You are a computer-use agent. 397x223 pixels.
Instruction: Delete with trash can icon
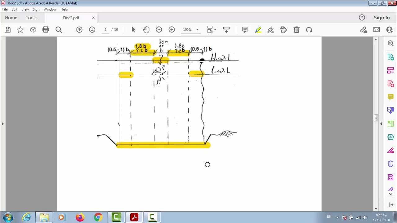[x=296, y=30]
